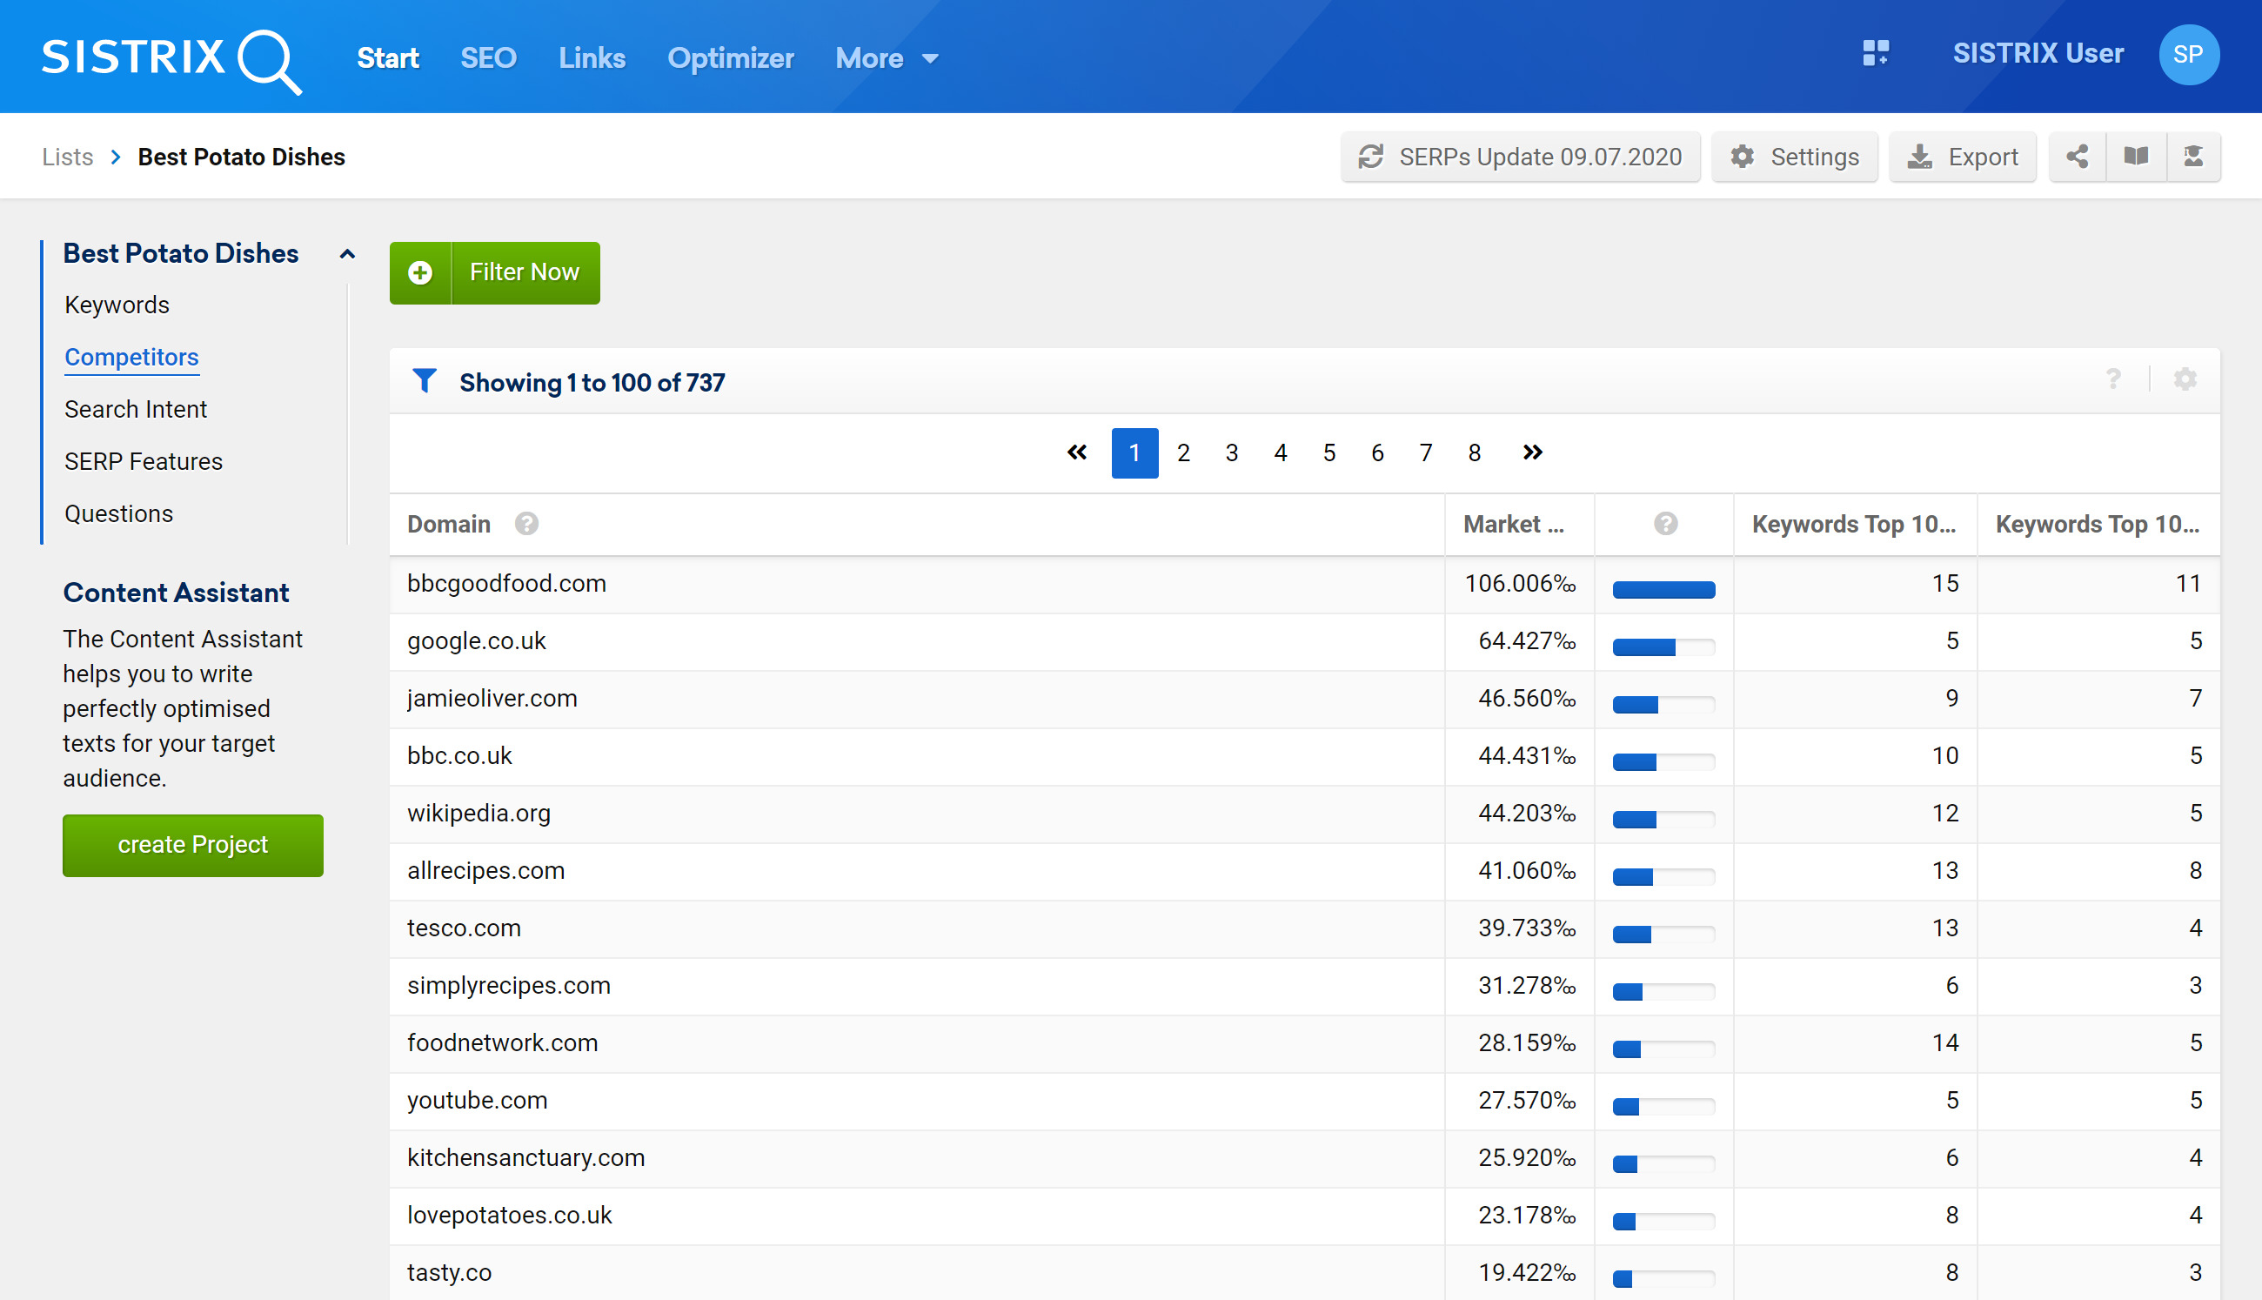Go to page 7 of results
This screenshot has width=2262, height=1300.
pyautogui.click(x=1426, y=452)
